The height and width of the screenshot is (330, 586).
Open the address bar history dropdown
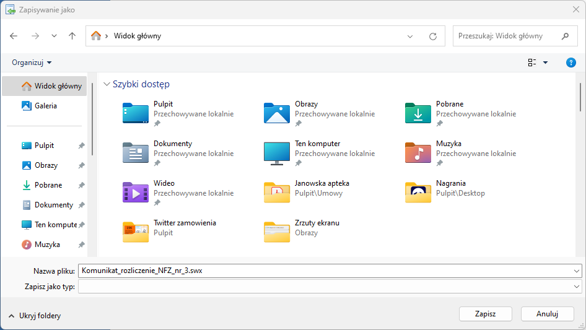(x=410, y=37)
